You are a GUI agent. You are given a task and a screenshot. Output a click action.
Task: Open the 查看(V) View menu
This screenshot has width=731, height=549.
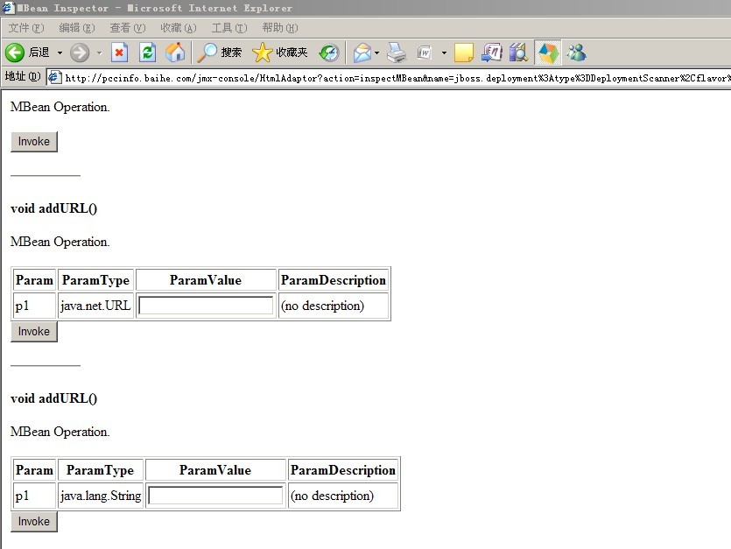click(128, 28)
